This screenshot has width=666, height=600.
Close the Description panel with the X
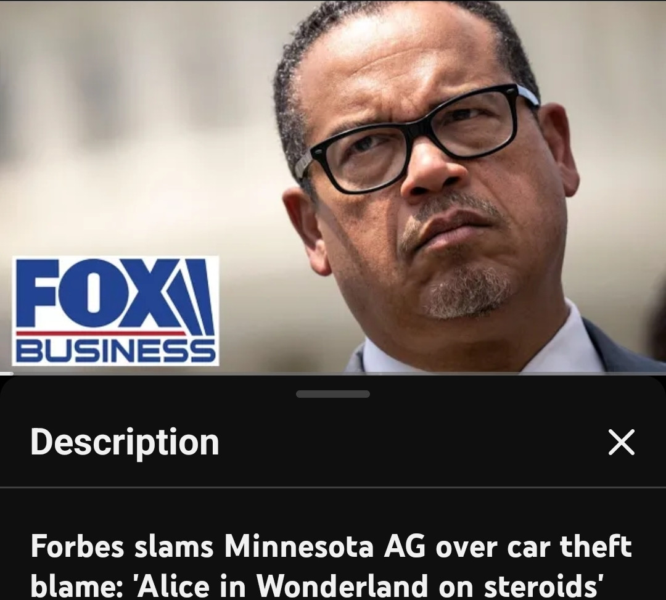622,442
